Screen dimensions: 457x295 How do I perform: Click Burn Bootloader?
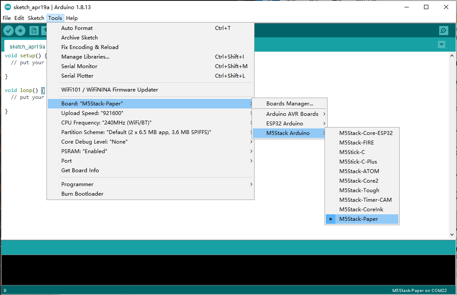(150, 194)
